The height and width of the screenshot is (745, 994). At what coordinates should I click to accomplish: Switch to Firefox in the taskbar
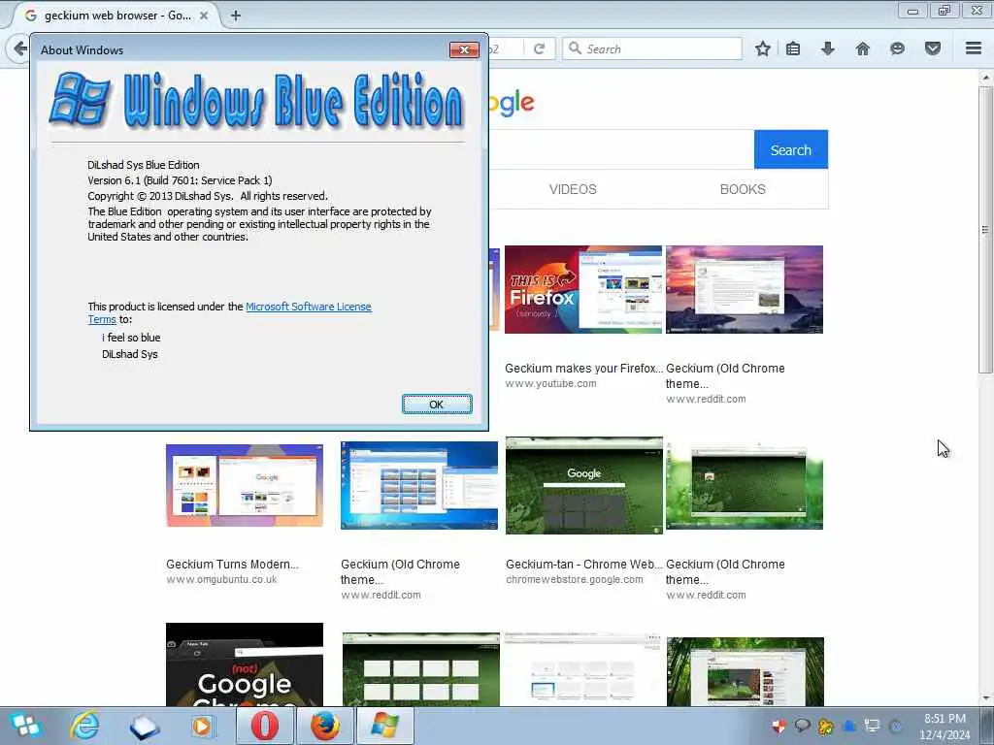[324, 726]
